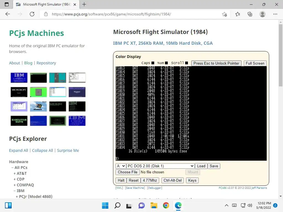Open the Windows Start button
The height and width of the screenshot is (212, 283).
[105, 205]
